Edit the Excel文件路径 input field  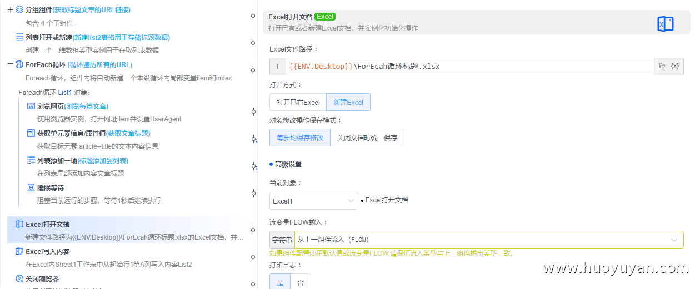[470, 66]
